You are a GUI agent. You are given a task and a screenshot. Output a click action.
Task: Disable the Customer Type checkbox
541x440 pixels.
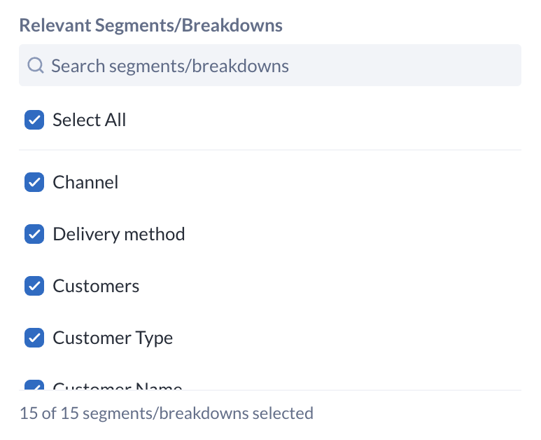[34, 338]
